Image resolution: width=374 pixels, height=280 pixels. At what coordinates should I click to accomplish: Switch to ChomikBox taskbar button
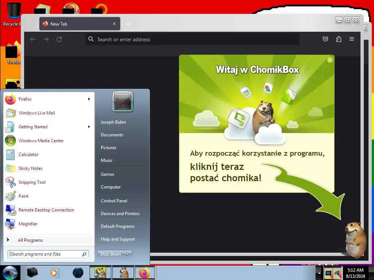[x=100, y=273]
